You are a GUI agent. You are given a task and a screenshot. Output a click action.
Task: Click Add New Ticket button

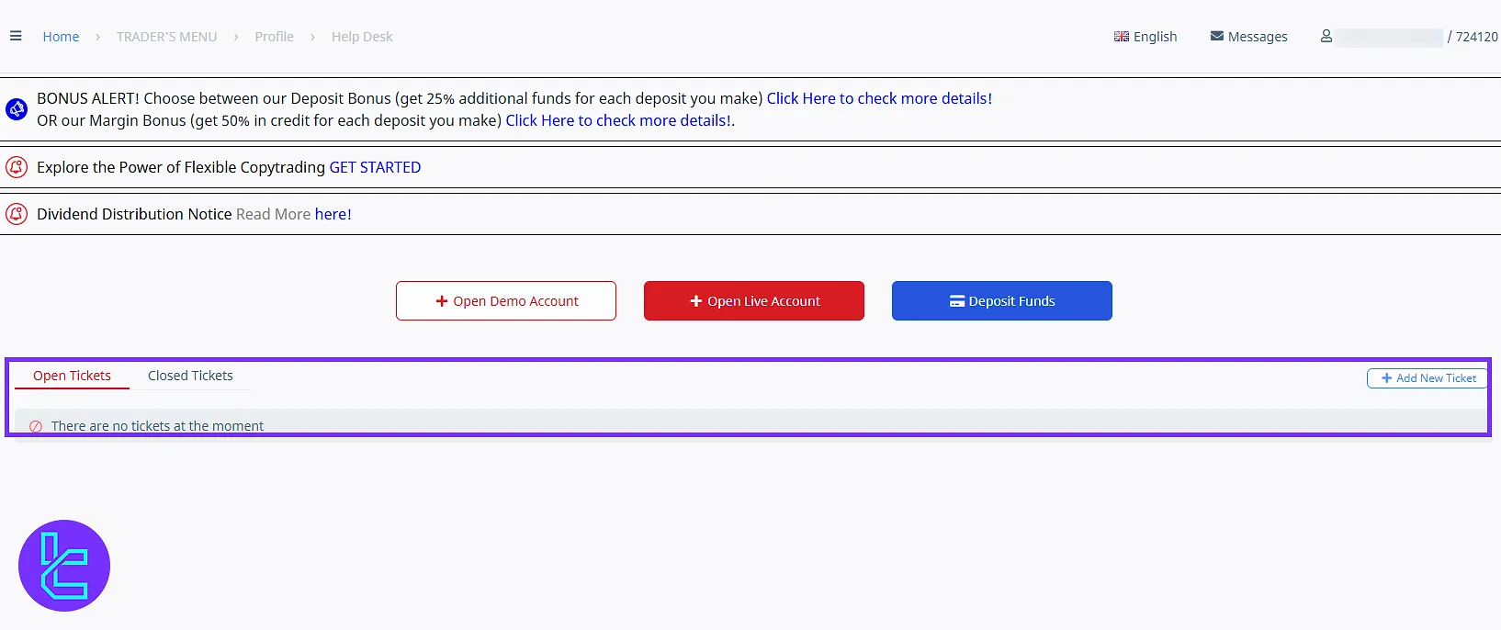tap(1428, 378)
